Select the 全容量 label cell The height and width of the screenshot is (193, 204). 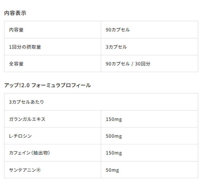click(16, 64)
